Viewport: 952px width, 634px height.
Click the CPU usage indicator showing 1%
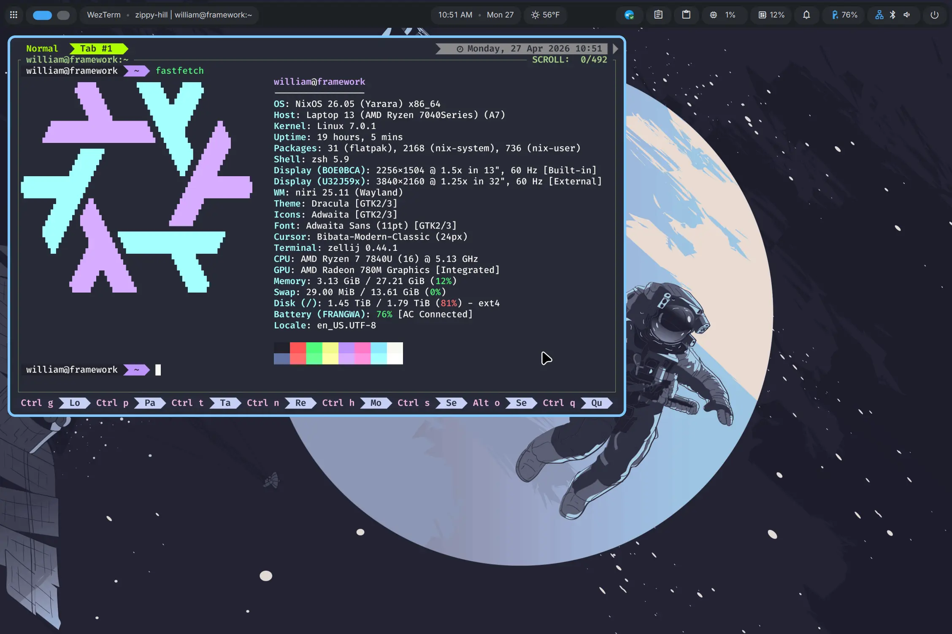pos(724,15)
